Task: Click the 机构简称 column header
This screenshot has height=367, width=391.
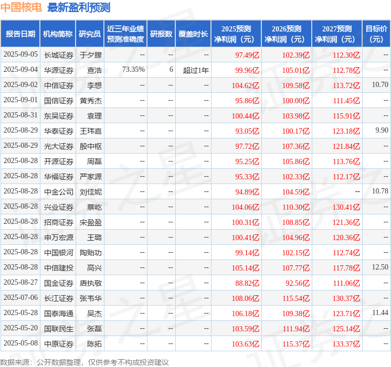Action: [58, 34]
